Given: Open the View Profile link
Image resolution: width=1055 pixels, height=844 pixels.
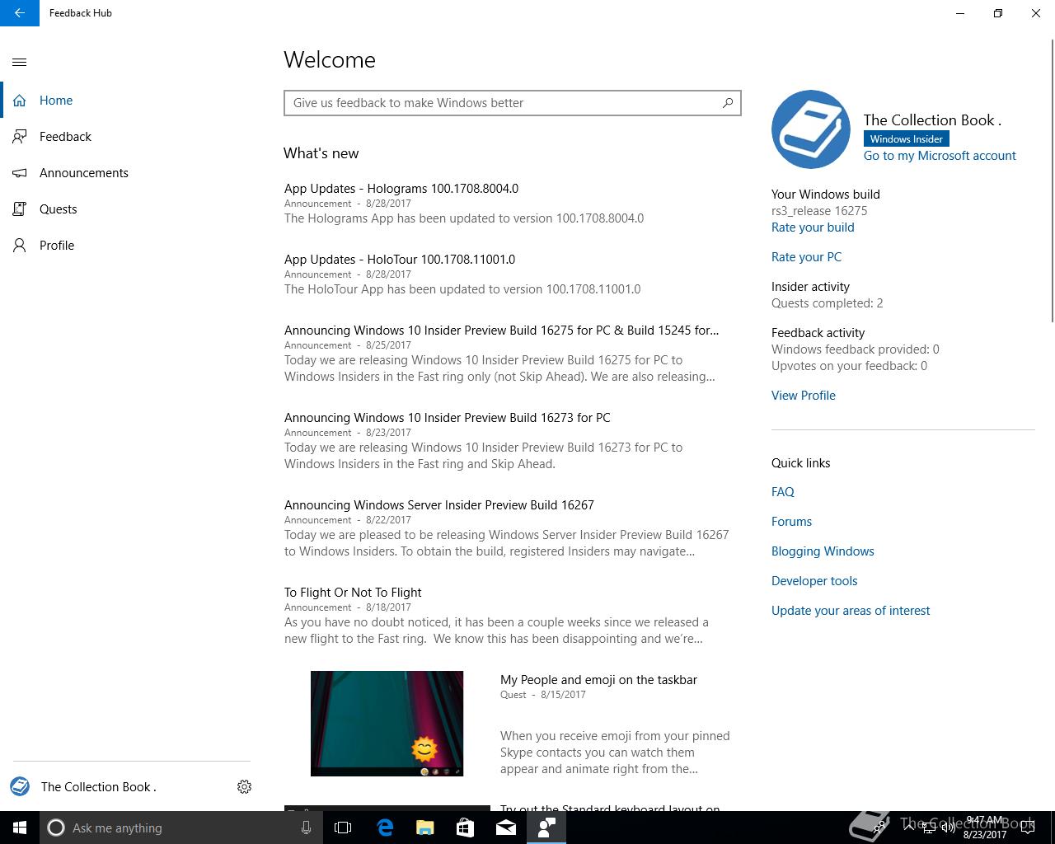Looking at the screenshot, I should click(x=804, y=396).
